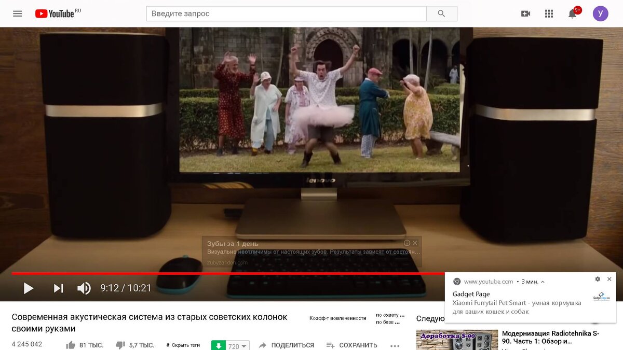Like the video, 81 тыс. thumbs up
Screen dimensions: 623x350
click(x=85, y=345)
